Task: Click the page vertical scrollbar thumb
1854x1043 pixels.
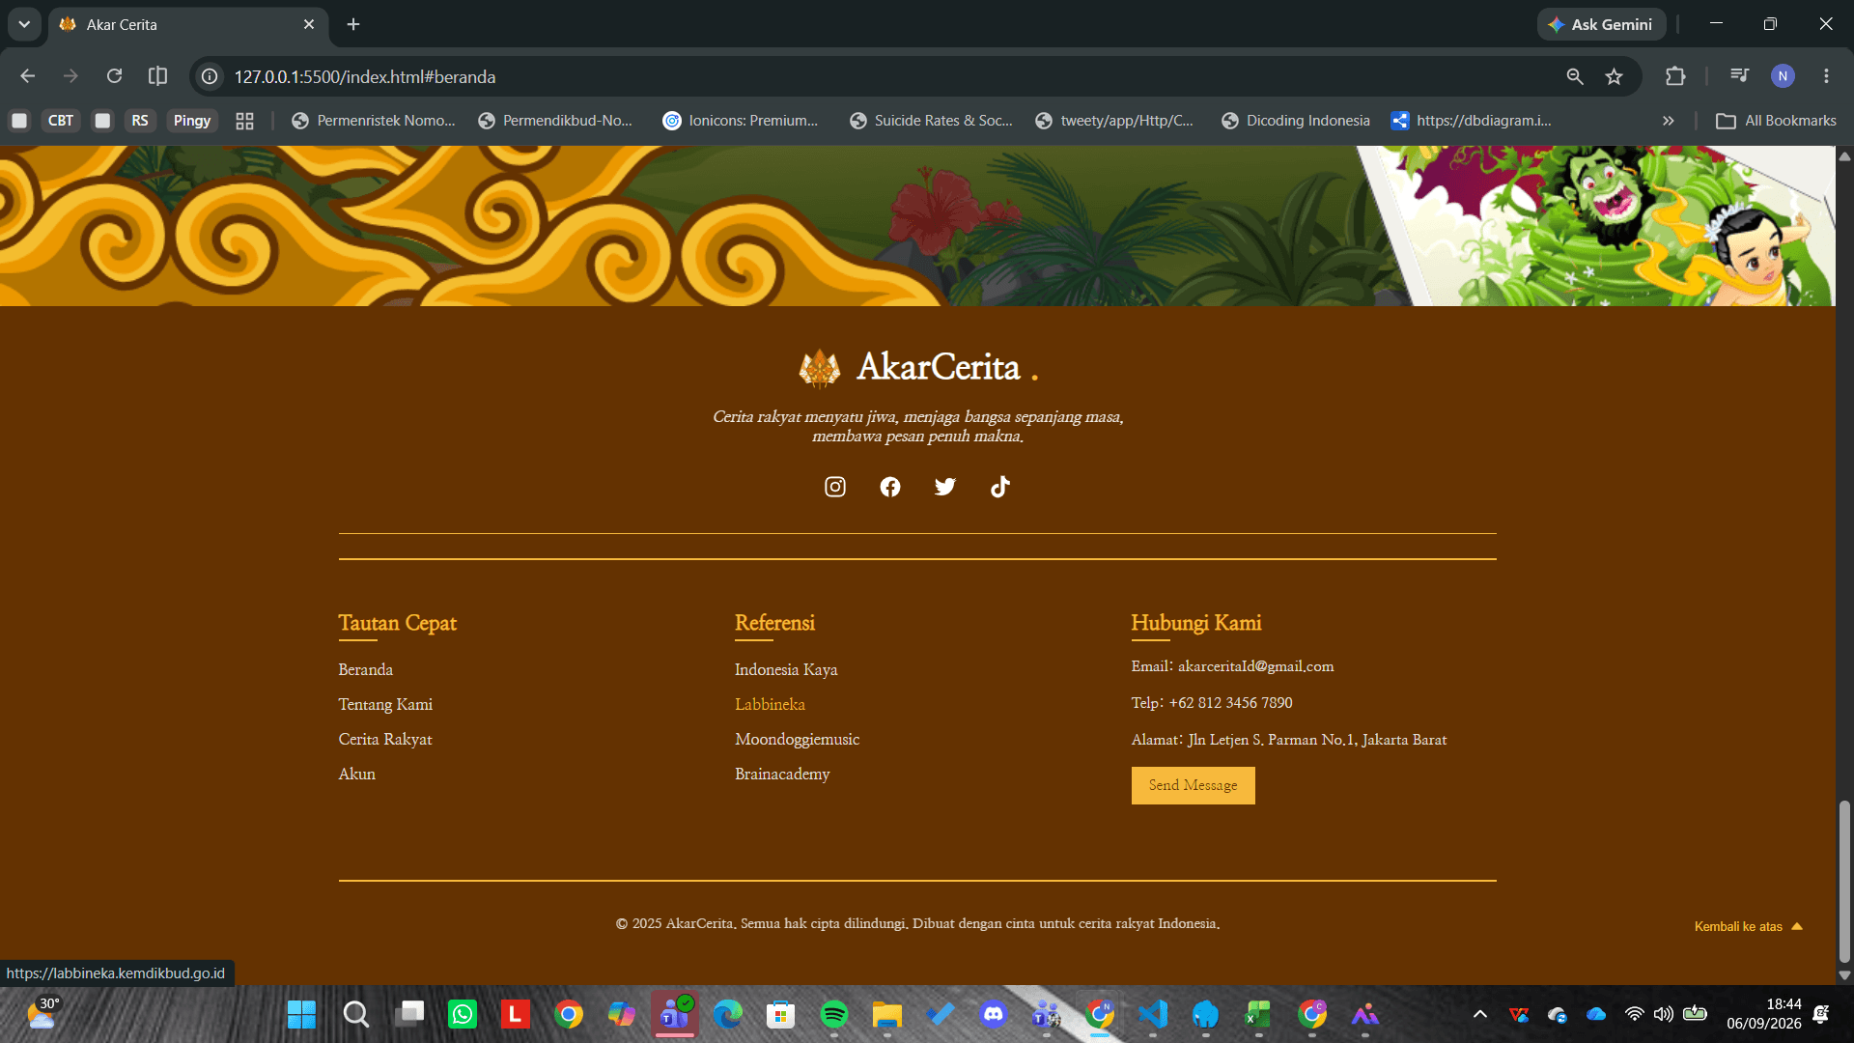Action: (x=1844, y=881)
